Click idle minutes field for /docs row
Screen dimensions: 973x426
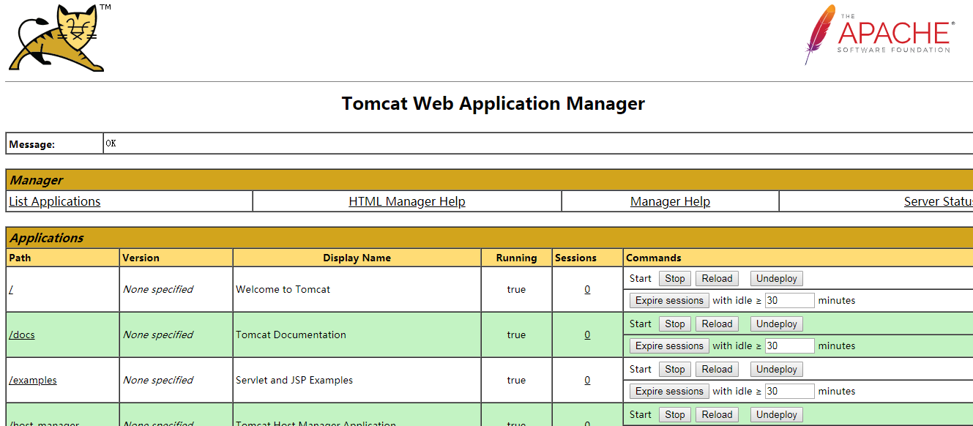point(789,345)
